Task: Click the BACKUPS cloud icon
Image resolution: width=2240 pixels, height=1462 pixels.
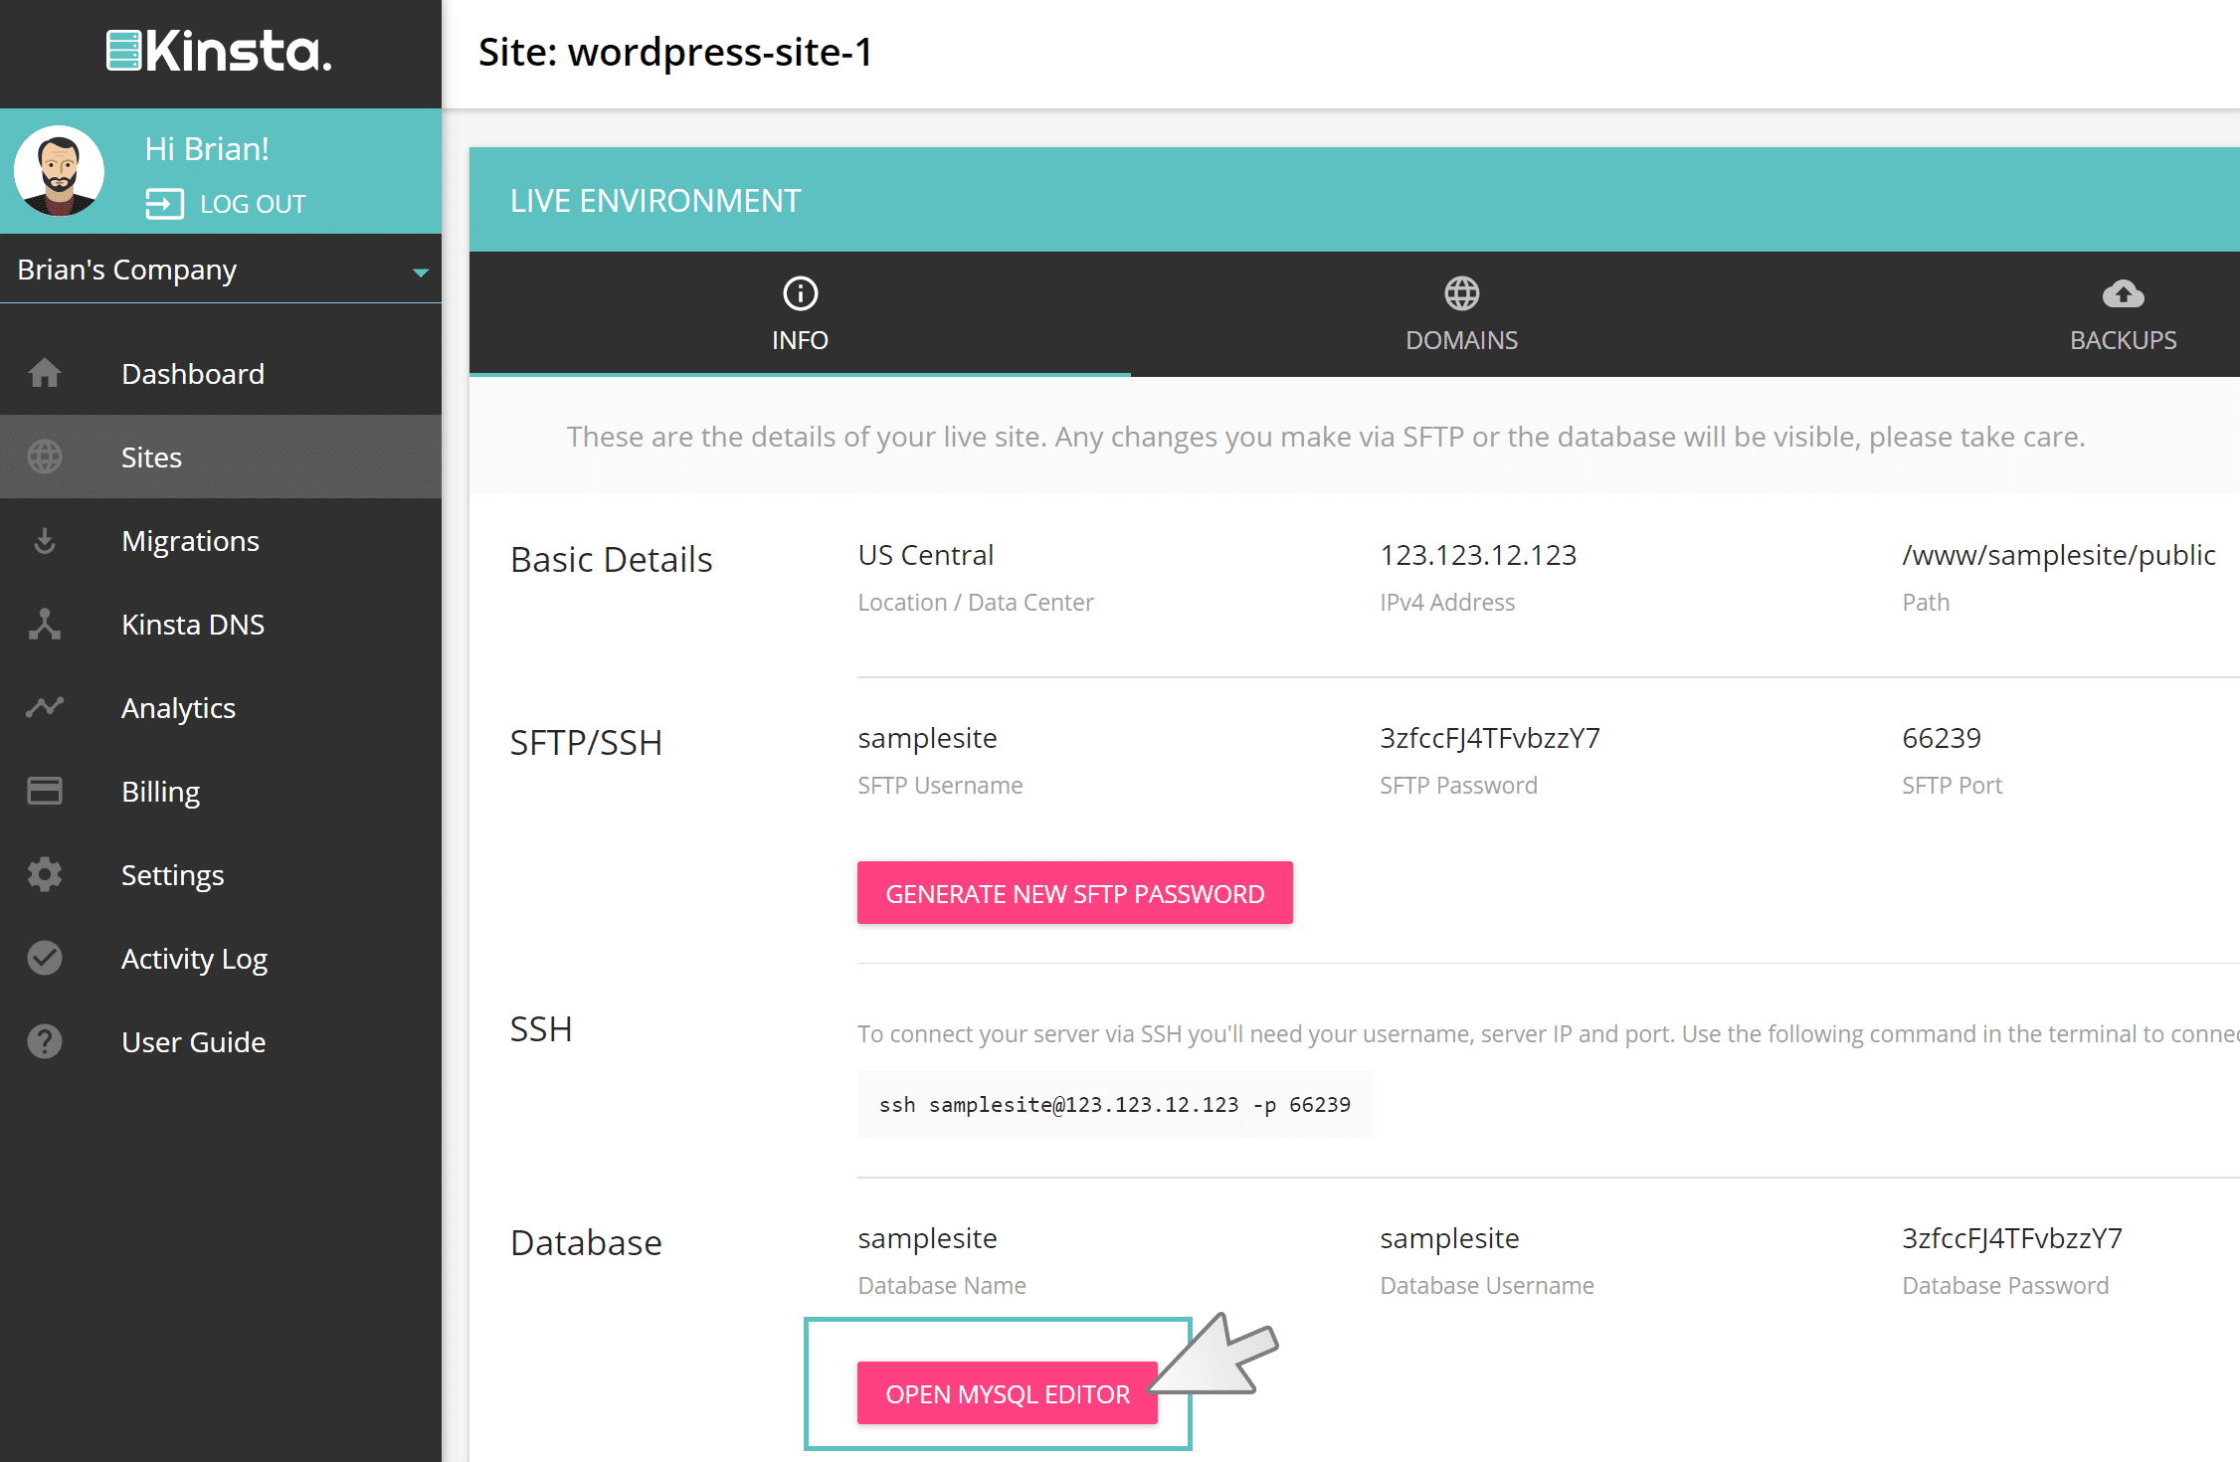Action: pos(2123,293)
